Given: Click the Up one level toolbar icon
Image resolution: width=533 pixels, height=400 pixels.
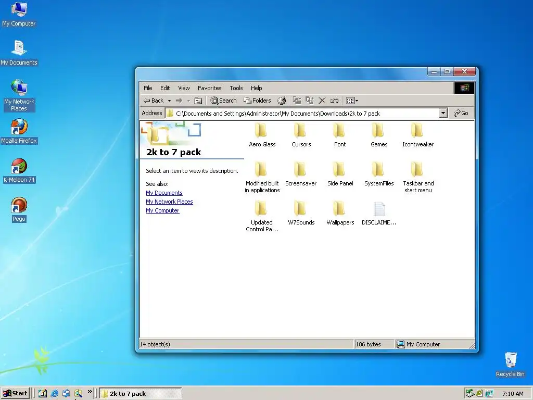Looking at the screenshot, I should coord(198,101).
